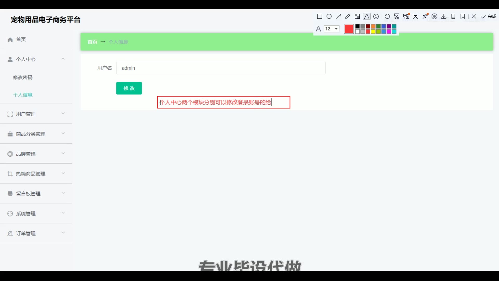The width and height of the screenshot is (499, 281).
Task: Open the 修改密码 menu item
Action: (23, 78)
